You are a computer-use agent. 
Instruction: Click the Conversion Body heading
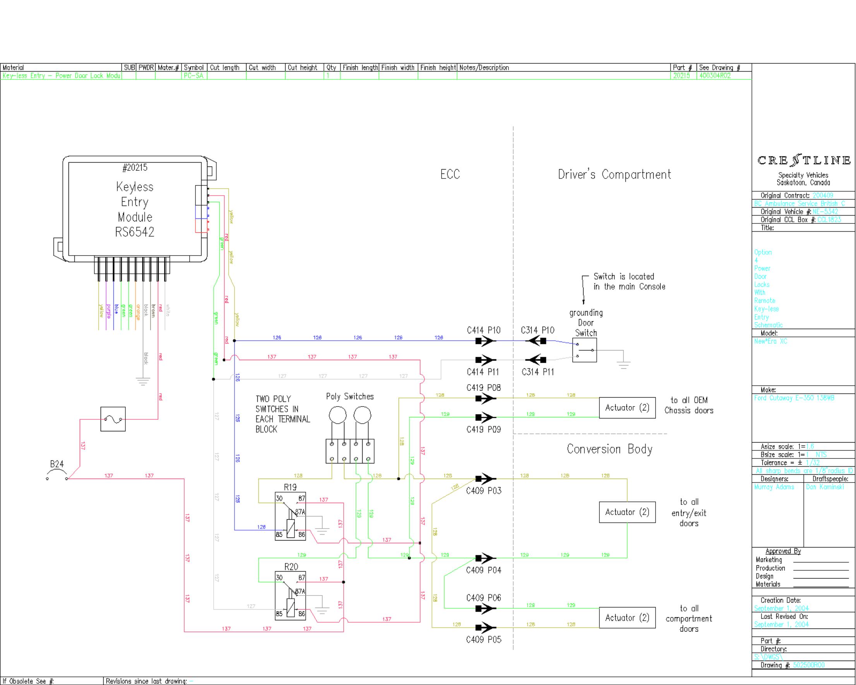(609, 450)
